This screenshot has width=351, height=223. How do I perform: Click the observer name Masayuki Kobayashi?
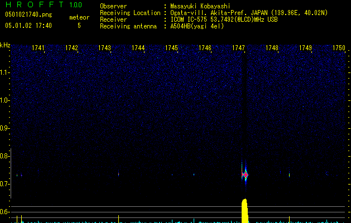[200, 6]
